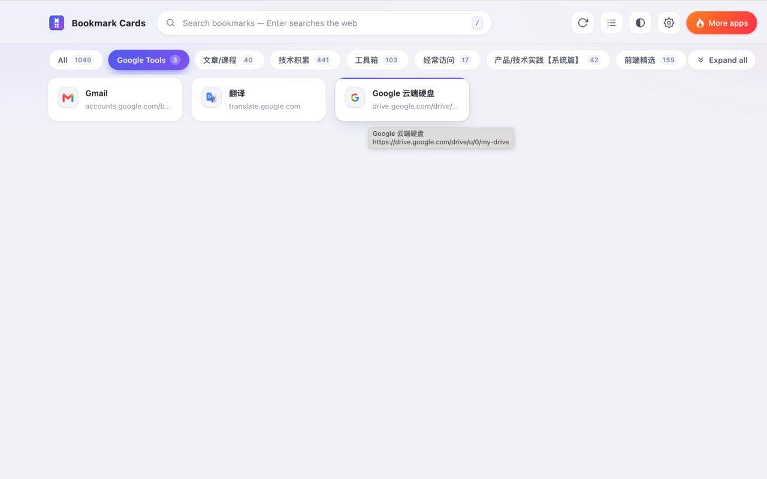Open the 工具箱 category tab

(x=378, y=60)
